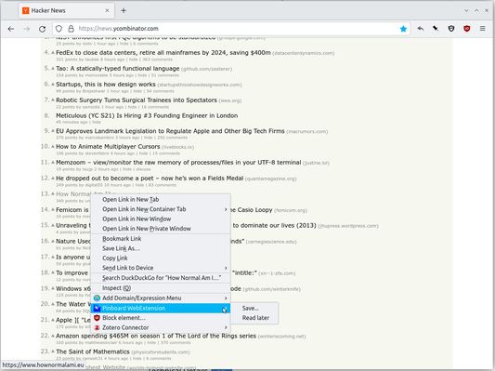Click Save… in Pinboard submenu
This screenshot has height=371, width=495.
(x=254, y=308)
